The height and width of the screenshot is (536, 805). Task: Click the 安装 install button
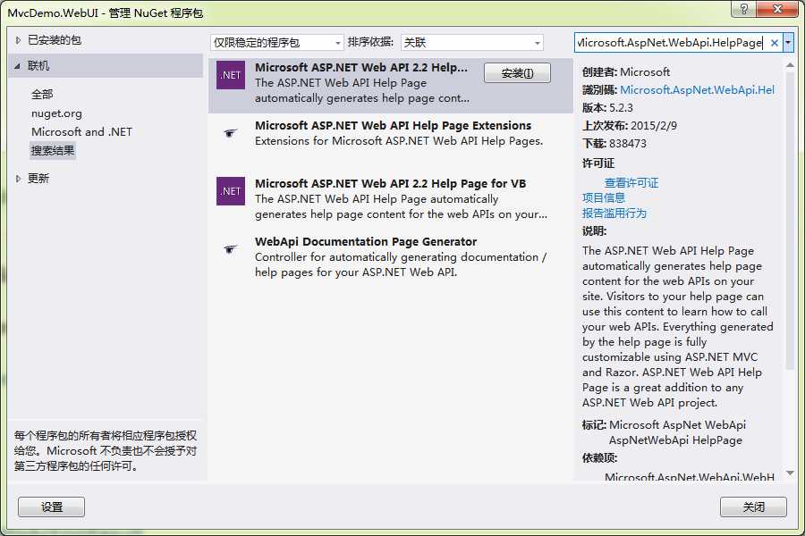[x=517, y=73]
